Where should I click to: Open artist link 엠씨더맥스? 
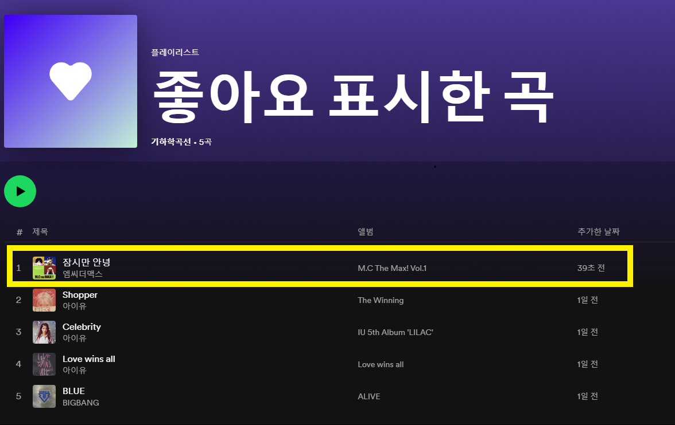(83, 274)
